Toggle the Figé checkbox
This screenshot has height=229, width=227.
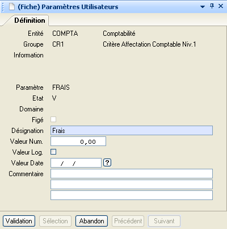point(53,119)
